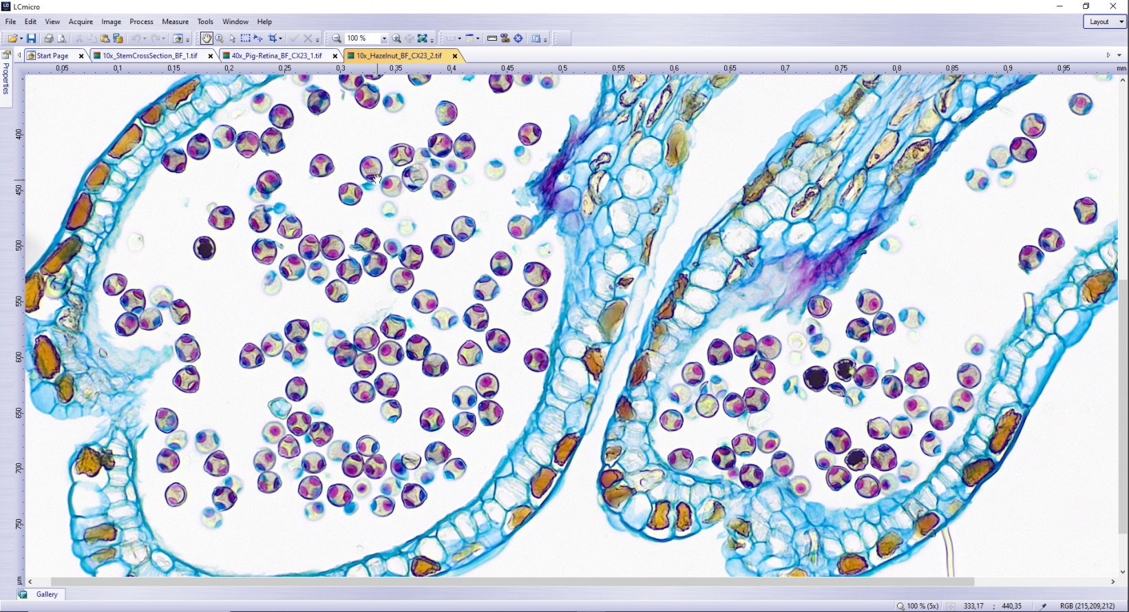Open the Gallery panel button
Screen dimensions: 1129x612
[x=47, y=594]
